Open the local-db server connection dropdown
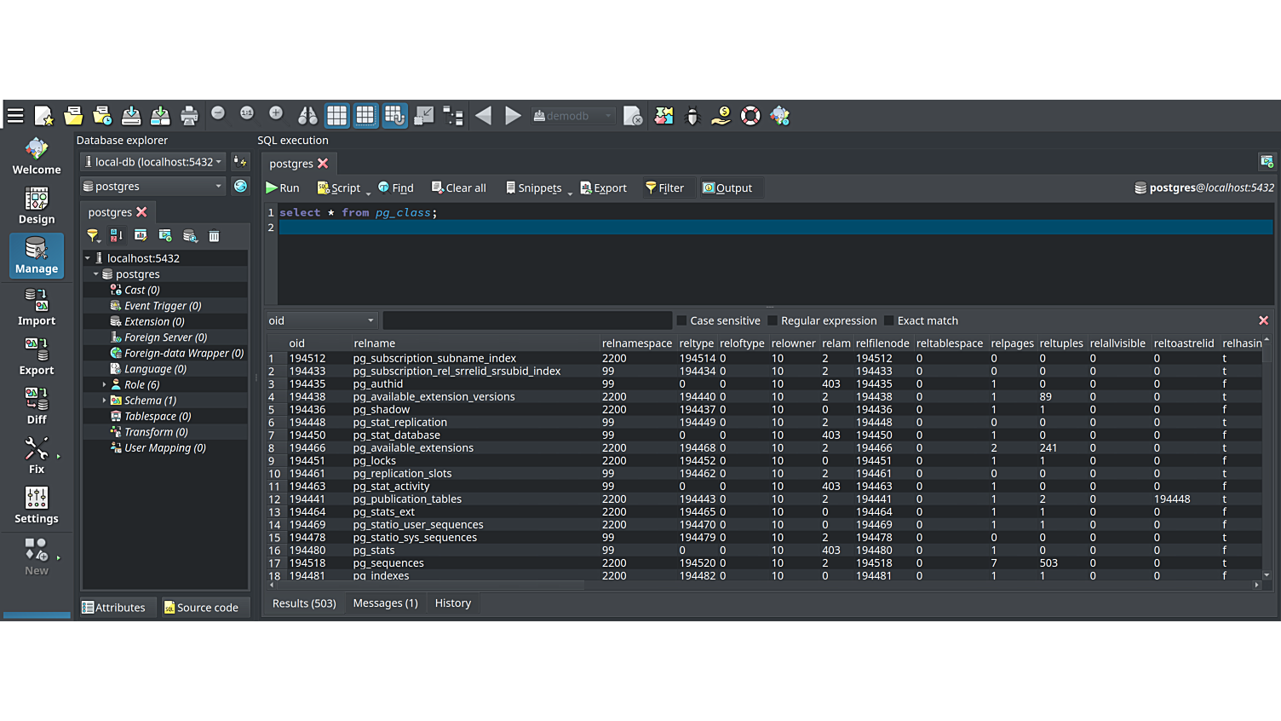The image size is (1281, 721). (154, 162)
